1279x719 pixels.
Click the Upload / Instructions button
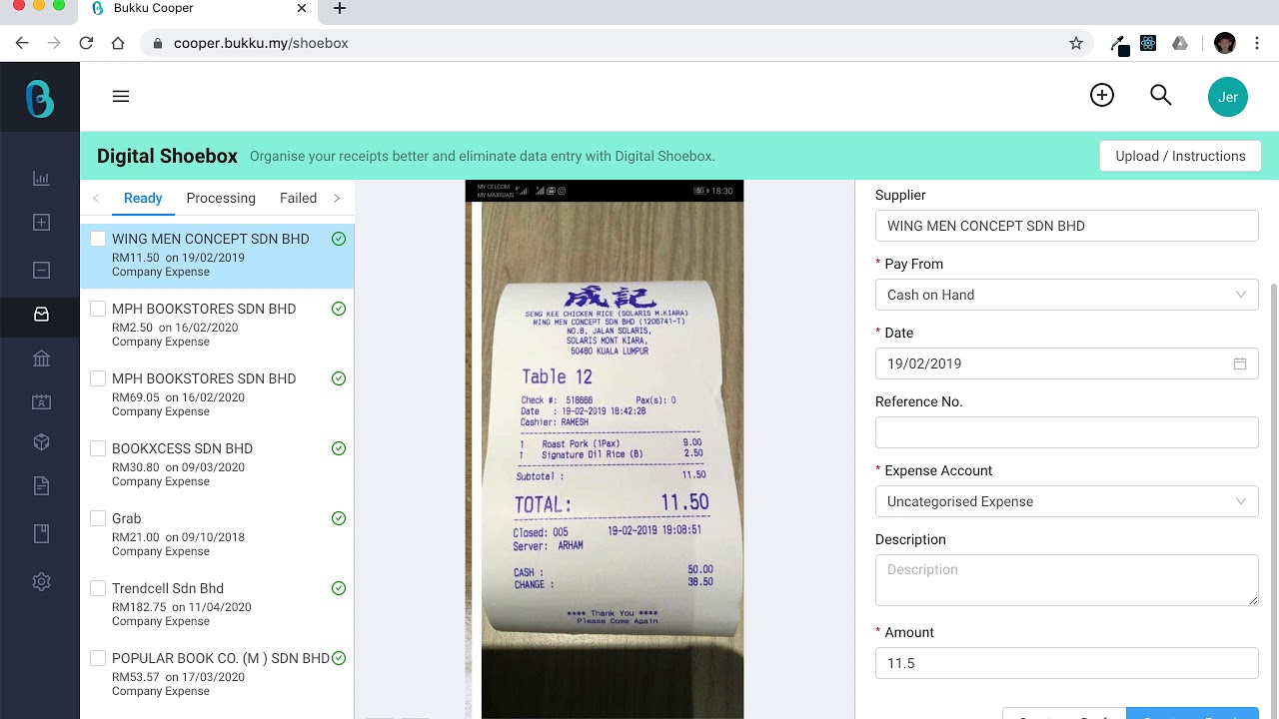click(x=1180, y=156)
